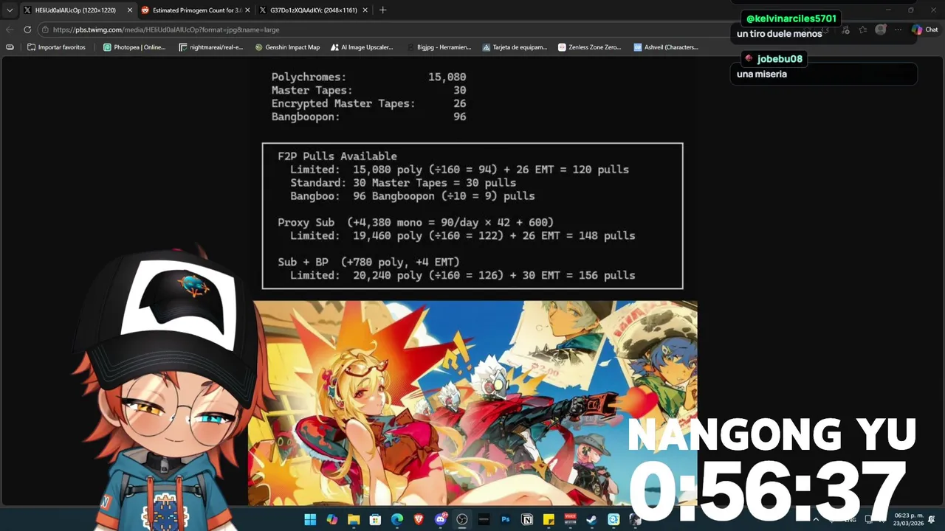This screenshot has height=531, width=945.
Task: Click the Bangboopon: 96 line
Action: coord(368,117)
